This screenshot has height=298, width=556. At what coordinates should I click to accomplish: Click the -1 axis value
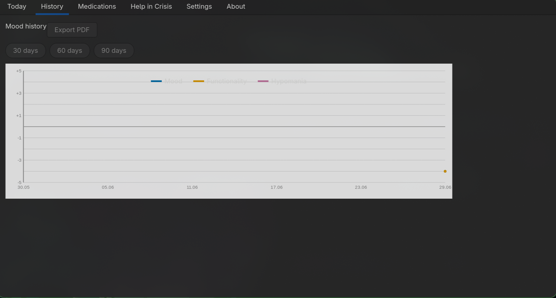(x=20, y=138)
